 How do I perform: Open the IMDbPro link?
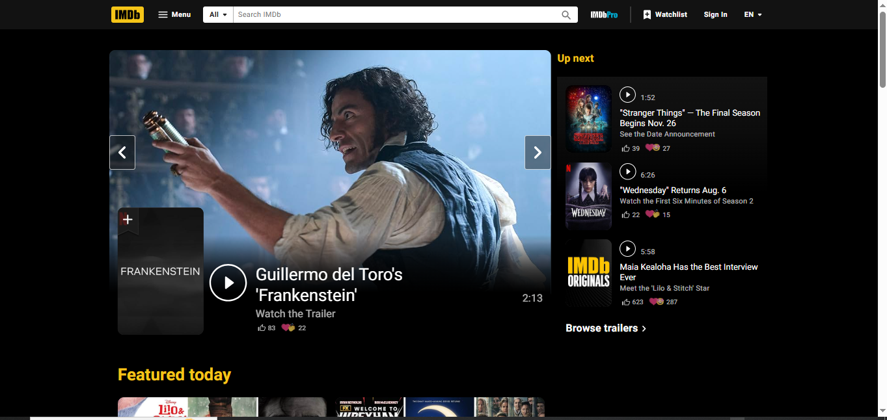click(604, 14)
